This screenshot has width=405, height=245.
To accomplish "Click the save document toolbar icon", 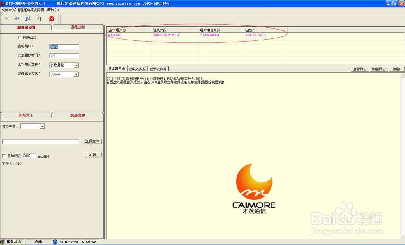I will pyautogui.click(x=28, y=18).
